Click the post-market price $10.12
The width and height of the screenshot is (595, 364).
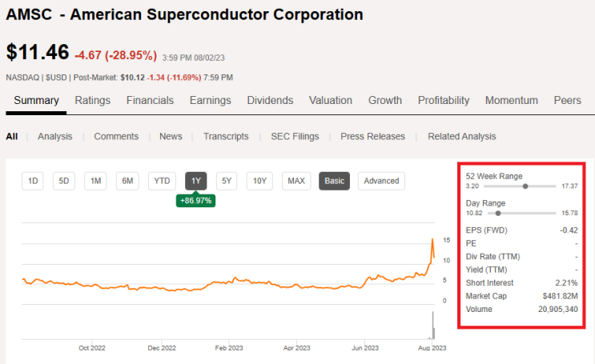[132, 78]
